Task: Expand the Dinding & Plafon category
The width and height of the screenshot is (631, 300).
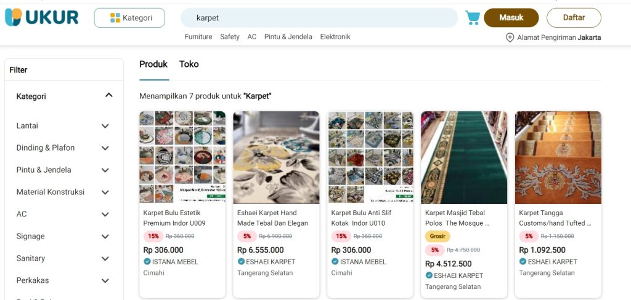Action: point(105,148)
